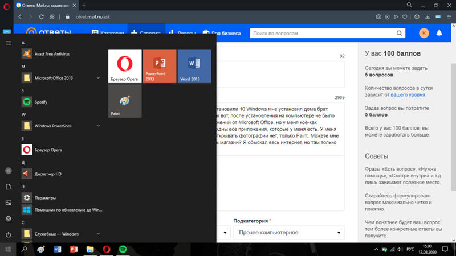Open taskbar search magnifier

click(x=25, y=249)
